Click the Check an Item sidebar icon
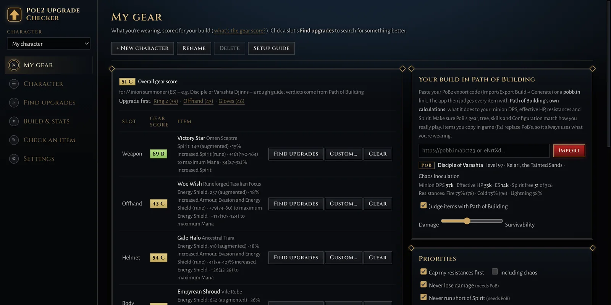This screenshot has width=611, height=305. [x=14, y=140]
